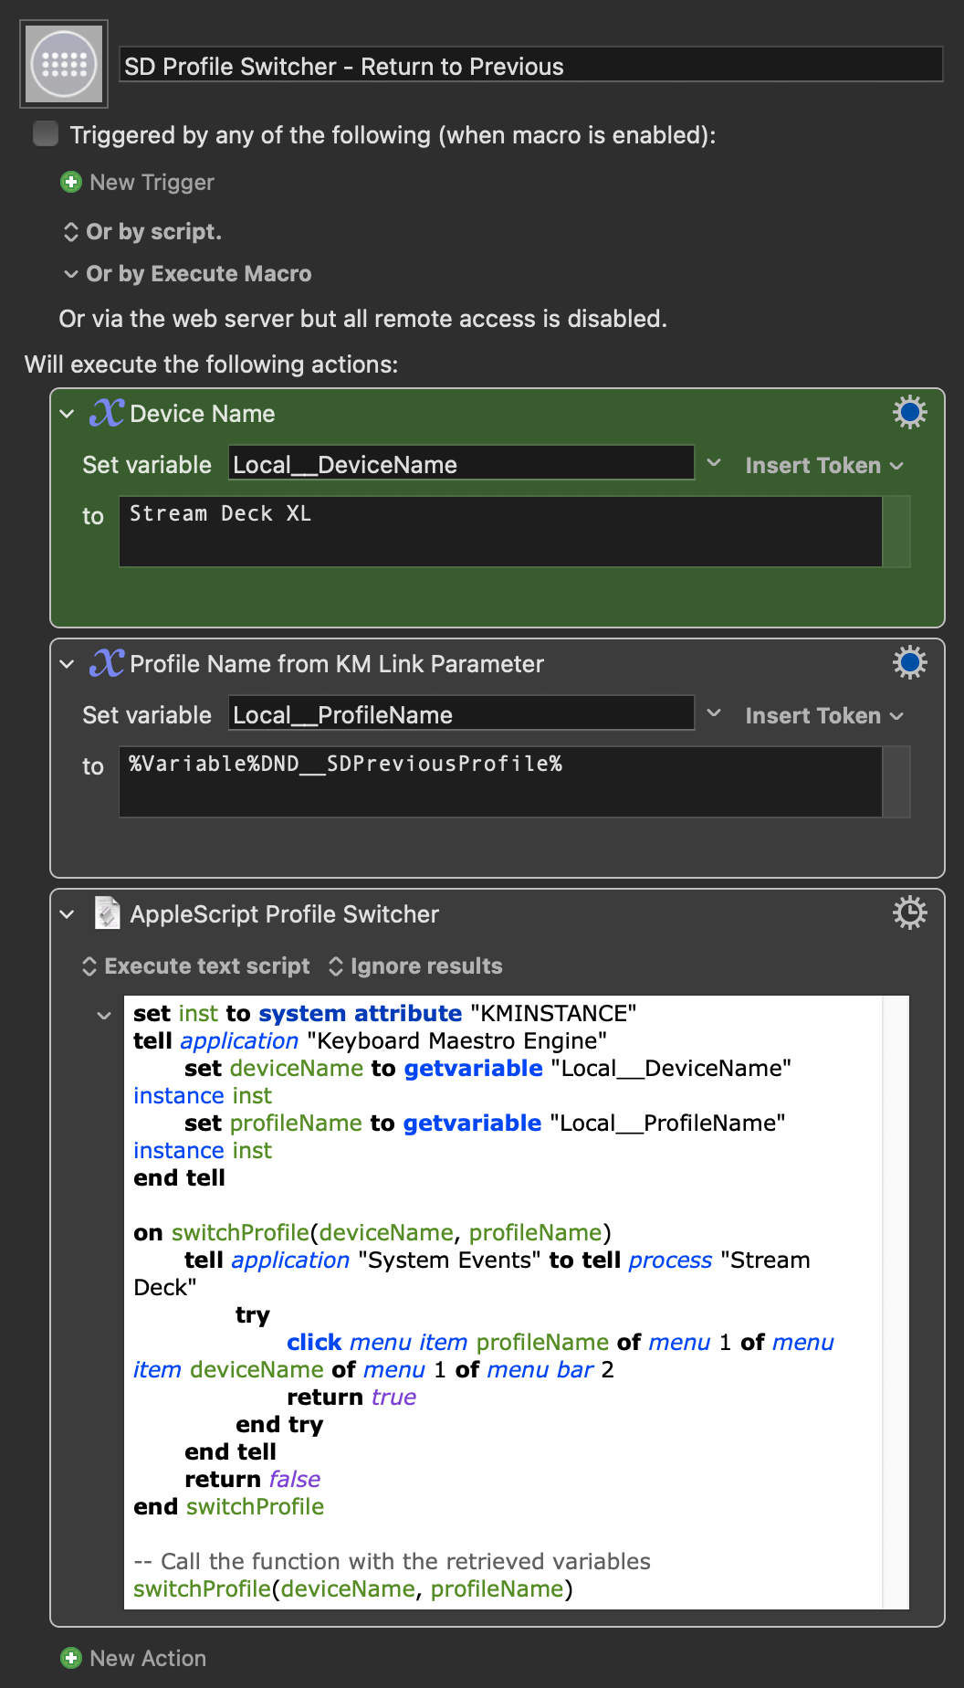
Task: Open Insert Token menu in Profile Name action
Action: (824, 716)
